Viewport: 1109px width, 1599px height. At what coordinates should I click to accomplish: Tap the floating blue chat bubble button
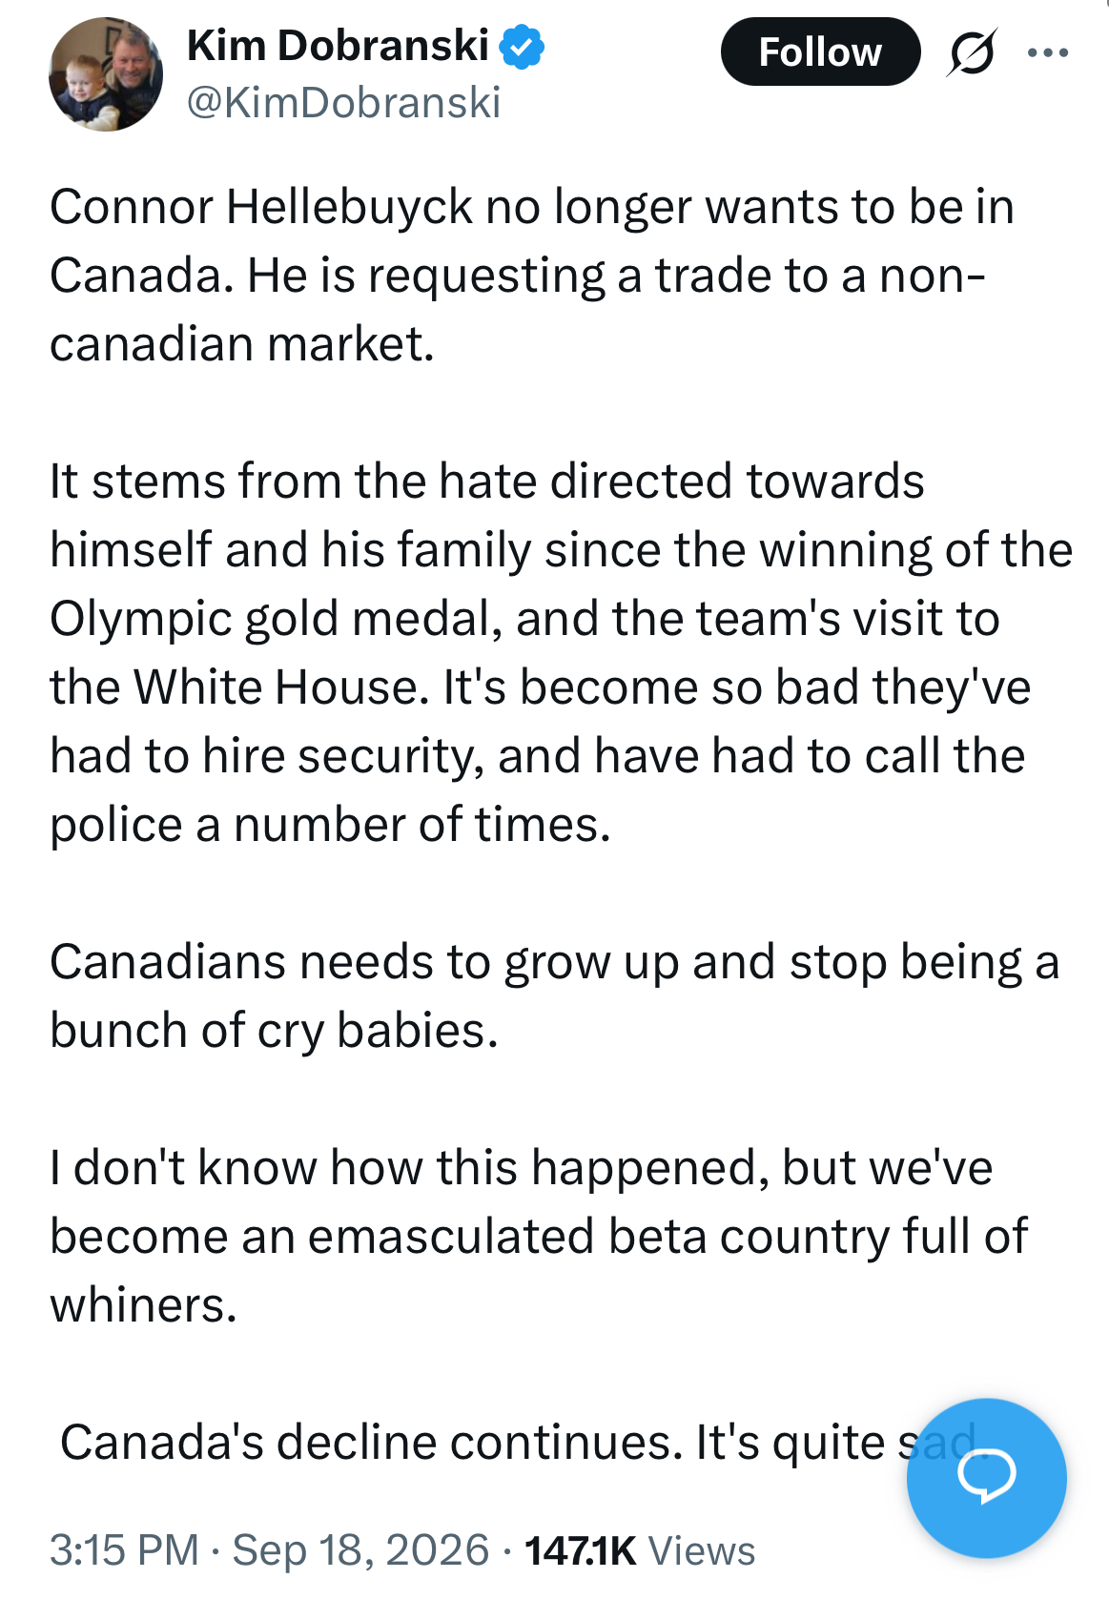click(x=987, y=1478)
